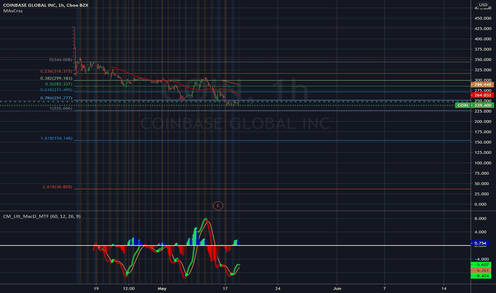This screenshot has width=496, height=293.
Task: Click the 19 date label on time axis
Action: pyautogui.click(x=96, y=289)
